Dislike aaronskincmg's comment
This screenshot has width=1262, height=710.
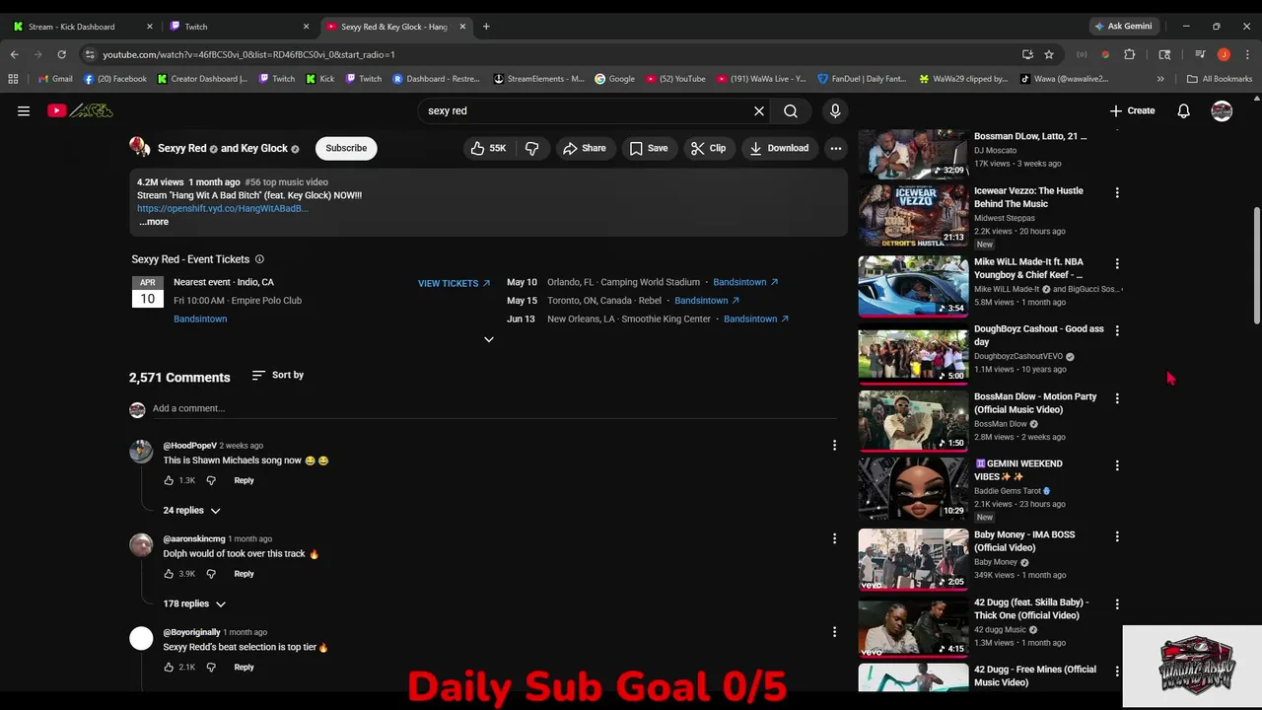click(x=211, y=574)
